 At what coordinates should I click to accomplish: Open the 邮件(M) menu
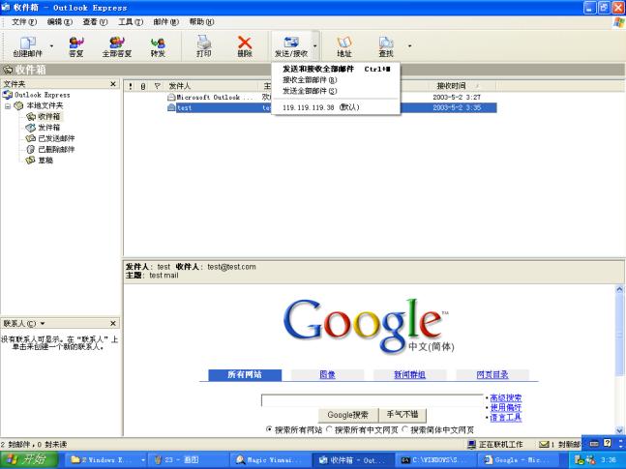coord(166,22)
